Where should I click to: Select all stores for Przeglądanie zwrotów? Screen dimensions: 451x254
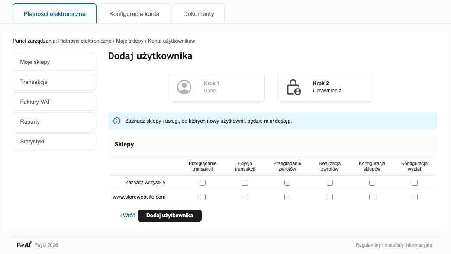coord(287,183)
